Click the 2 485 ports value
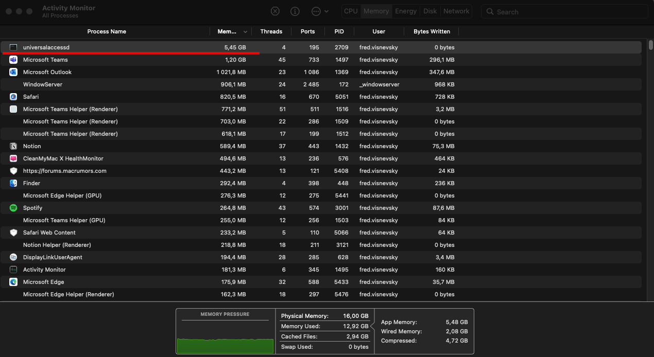This screenshot has width=654, height=357. 311,84
